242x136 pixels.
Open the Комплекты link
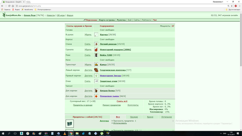[133, 105]
